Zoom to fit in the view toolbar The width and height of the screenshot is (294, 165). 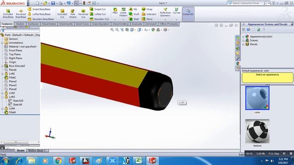[112, 30]
